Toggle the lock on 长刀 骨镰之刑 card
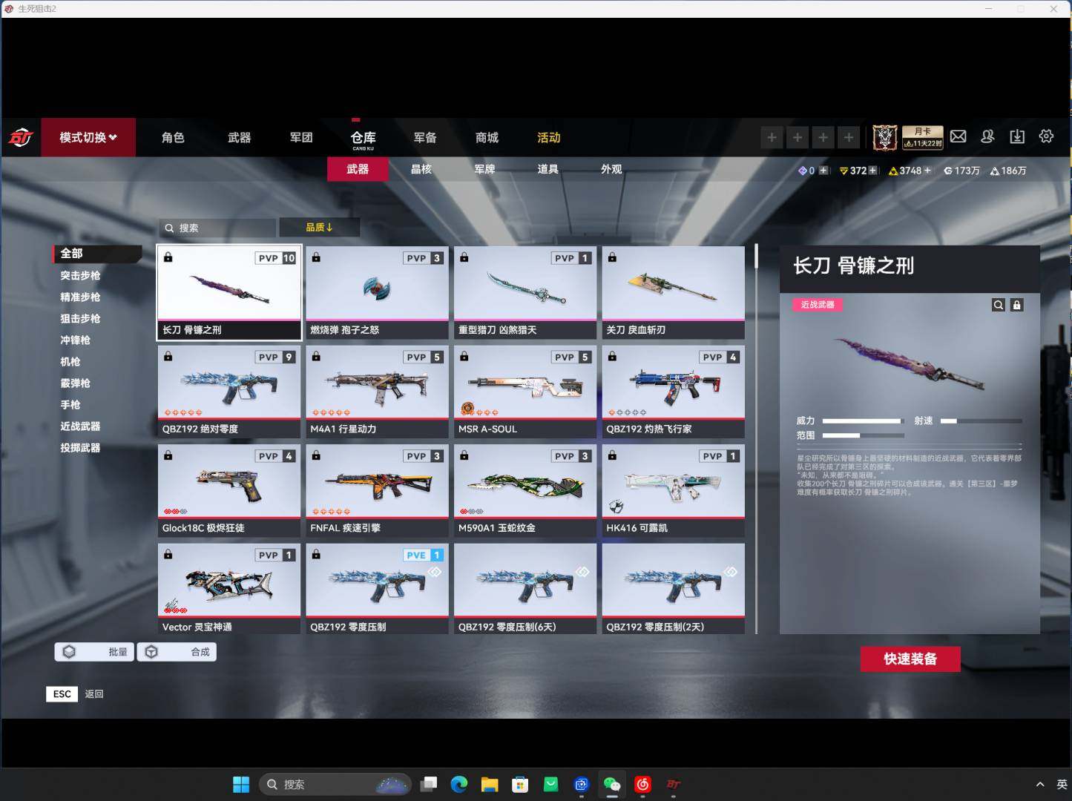The height and width of the screenshot is (801, 1072). tap(168, 257)
